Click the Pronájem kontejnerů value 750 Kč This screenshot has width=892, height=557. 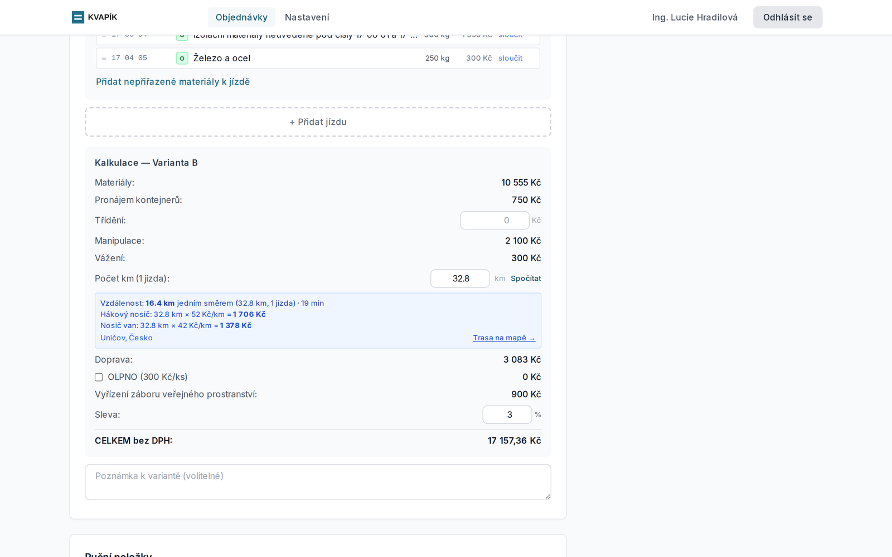(526, 200)
